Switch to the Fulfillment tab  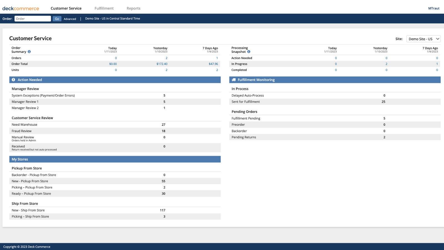pos(104,8)
